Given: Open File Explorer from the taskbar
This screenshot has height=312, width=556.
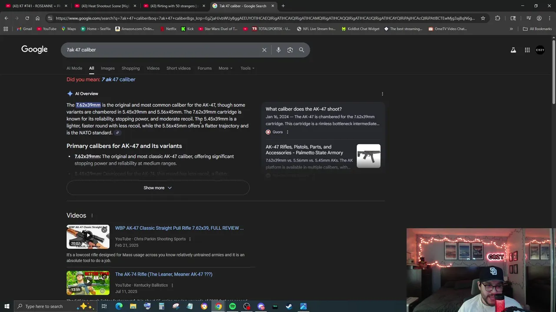Looking at the screenshot, I should [133, 306].
